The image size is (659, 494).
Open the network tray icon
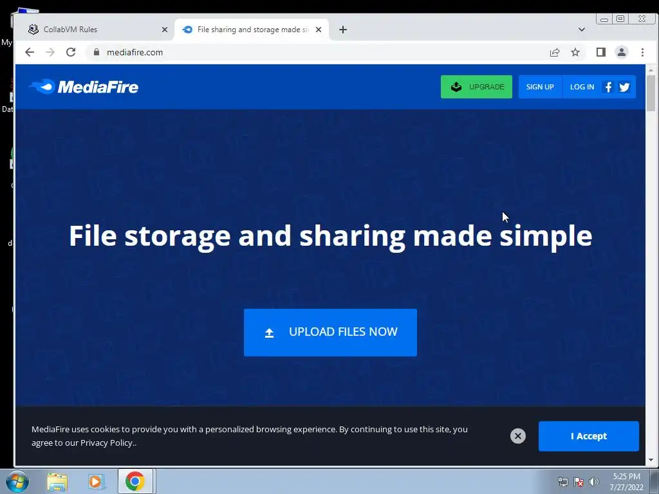pos(562,482)
